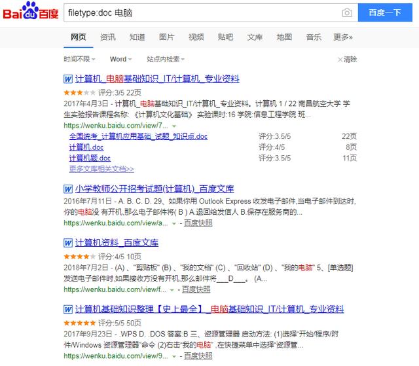Image resolution: width=419 pixels, height=366 pixels.
Task: Click Word icon beside 计算机资料_百度文库 result
Action: (68, 243)
